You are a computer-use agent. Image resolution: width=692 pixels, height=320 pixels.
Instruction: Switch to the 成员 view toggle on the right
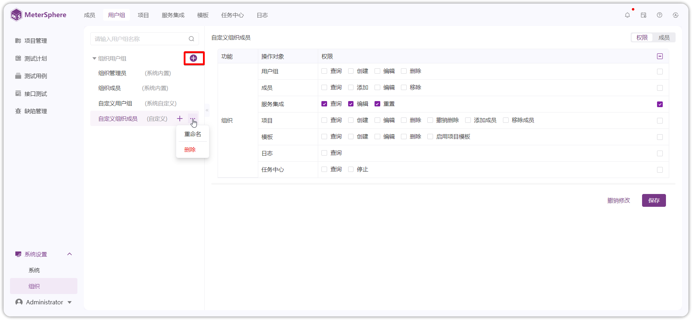click(x=664, y=38)
